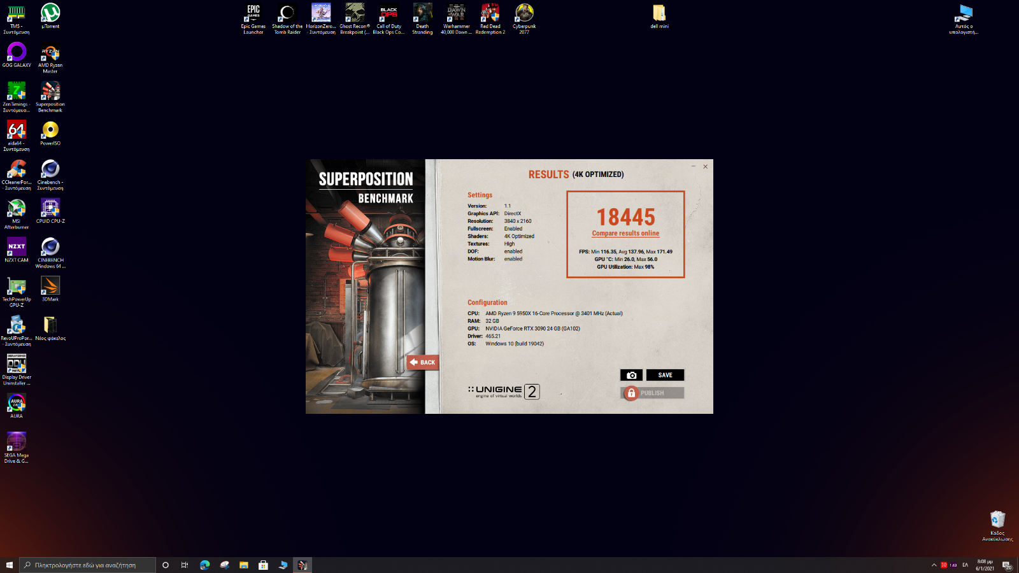Open Task View on the taskbar
The image size is (1019, 573).
[185, 565]
